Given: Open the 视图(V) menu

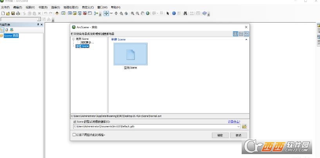Looking at the screenshot, I should (x=30, y=7).
